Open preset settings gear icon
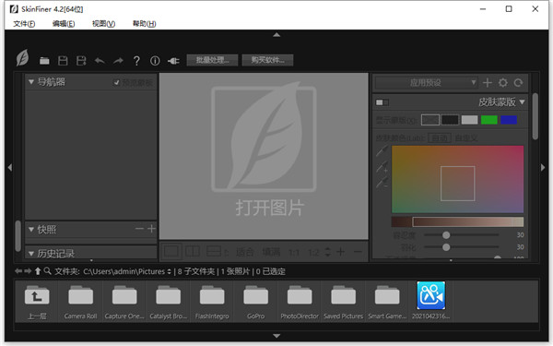 pyautogui.click(x=503, y=83)
